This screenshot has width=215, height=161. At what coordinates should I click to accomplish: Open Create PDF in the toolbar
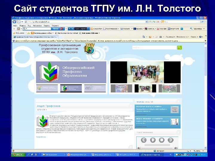coord(96,29)
